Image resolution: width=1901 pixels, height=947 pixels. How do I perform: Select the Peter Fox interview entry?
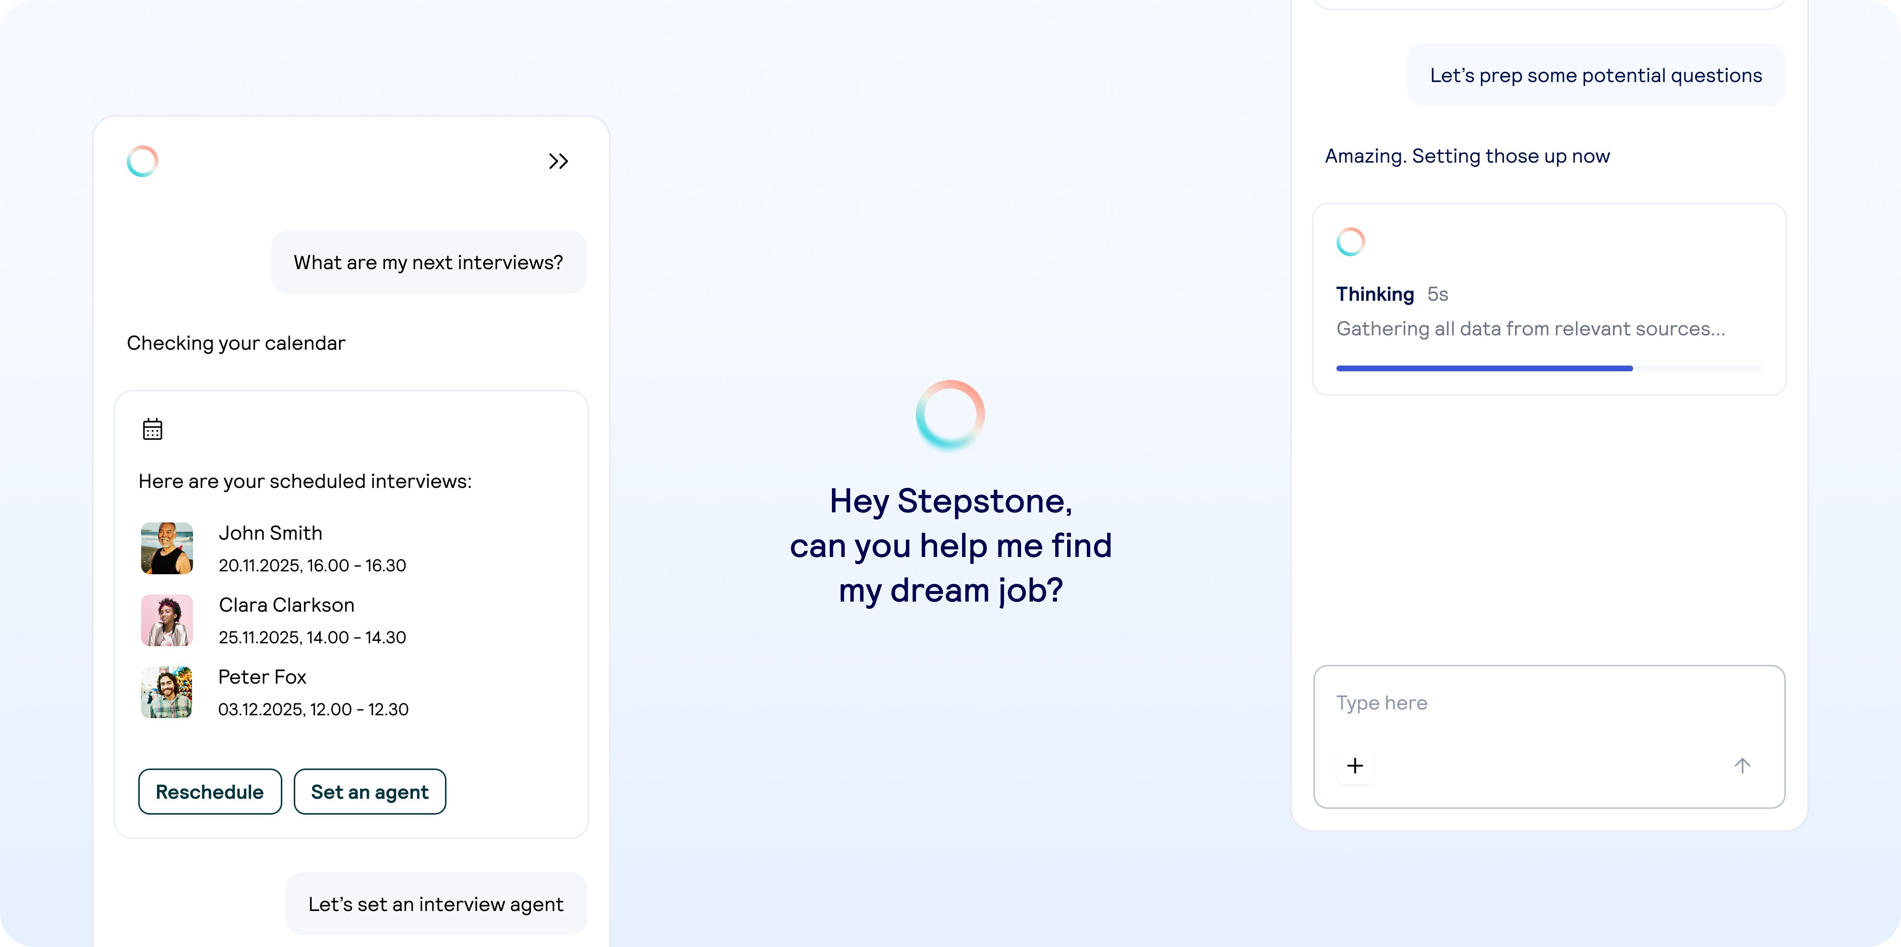(313, 692)
